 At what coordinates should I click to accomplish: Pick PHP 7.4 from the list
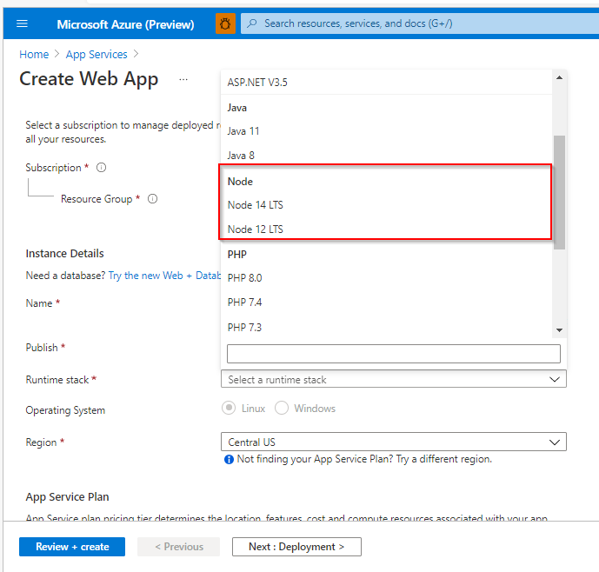coord(387,303)
